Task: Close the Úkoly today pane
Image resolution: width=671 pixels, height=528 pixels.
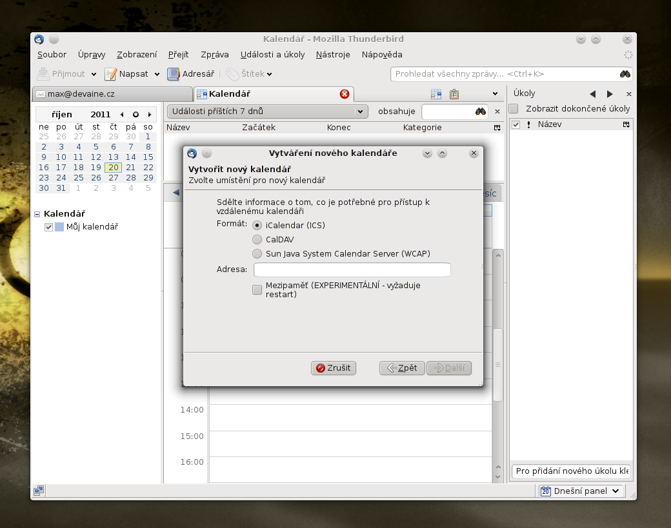Action: click(628, 94)
